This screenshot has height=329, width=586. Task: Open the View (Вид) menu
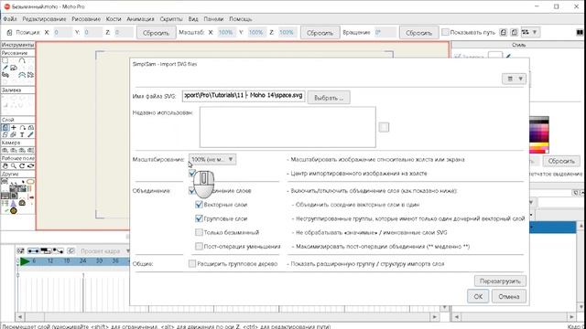[193, 18]
